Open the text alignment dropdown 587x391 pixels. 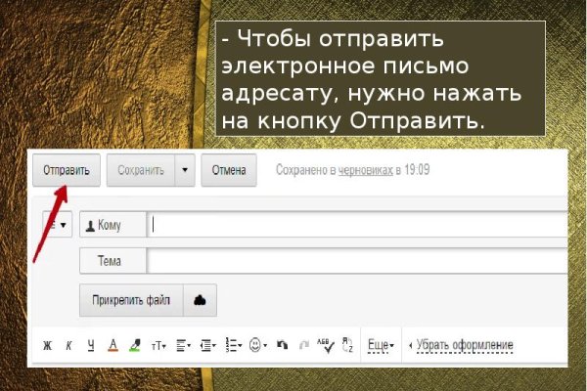(185, 346)
